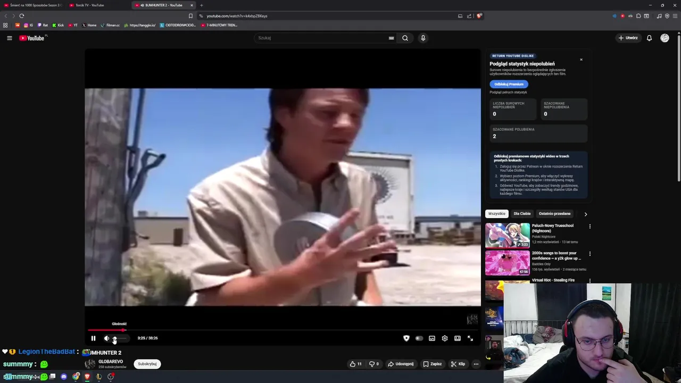Open the IG bookmark
Image resolution: width=681 pixels, height=383 pixels.
(28, 25)
